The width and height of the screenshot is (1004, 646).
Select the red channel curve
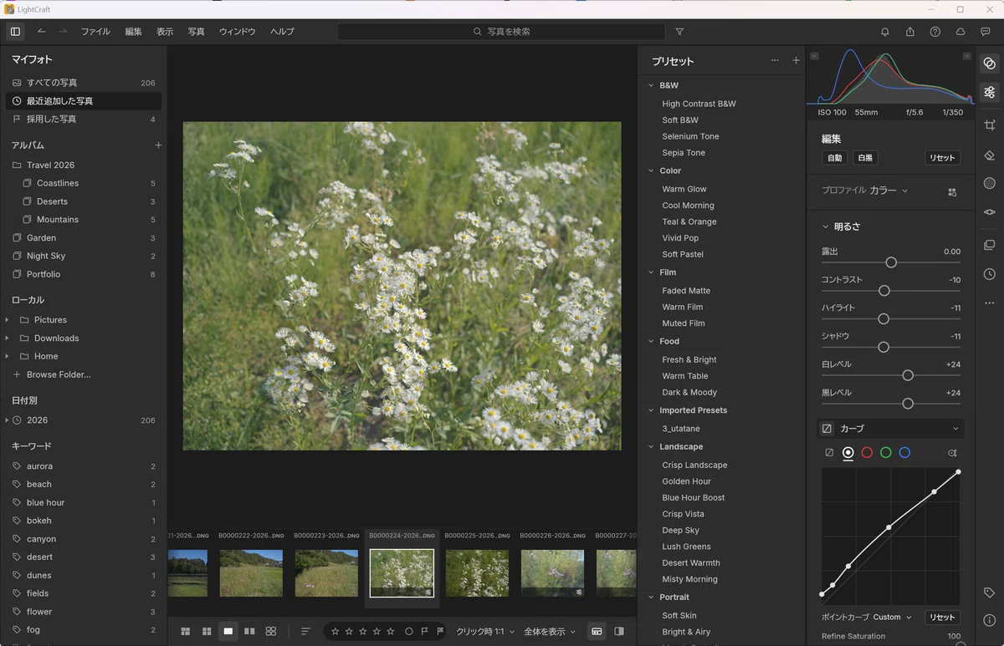(867, 452)
